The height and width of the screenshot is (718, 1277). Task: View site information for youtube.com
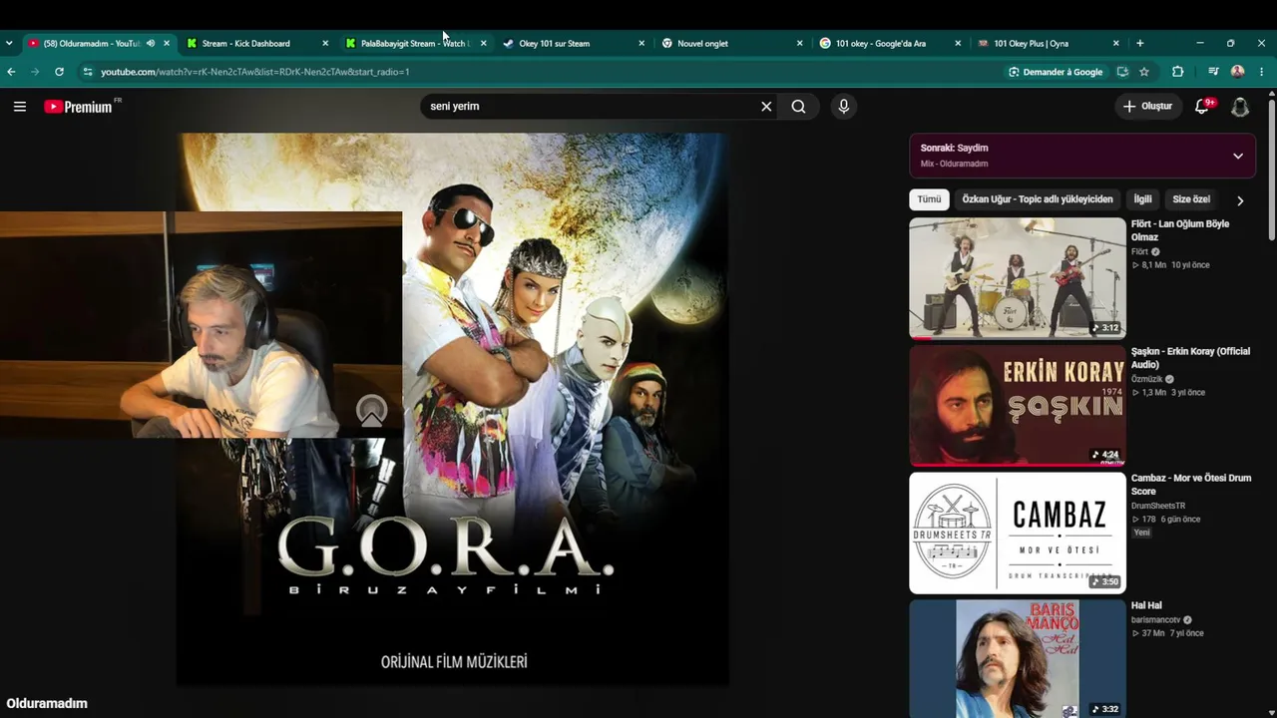[88, 72]
